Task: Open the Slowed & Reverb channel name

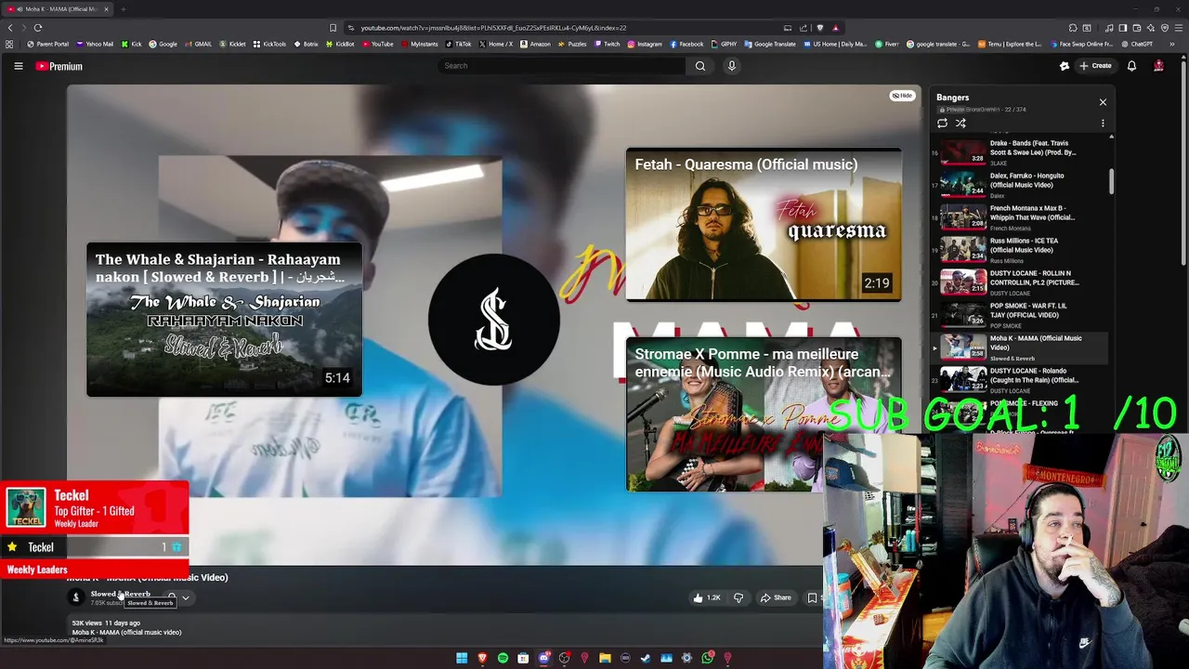Action: [120, 594]
